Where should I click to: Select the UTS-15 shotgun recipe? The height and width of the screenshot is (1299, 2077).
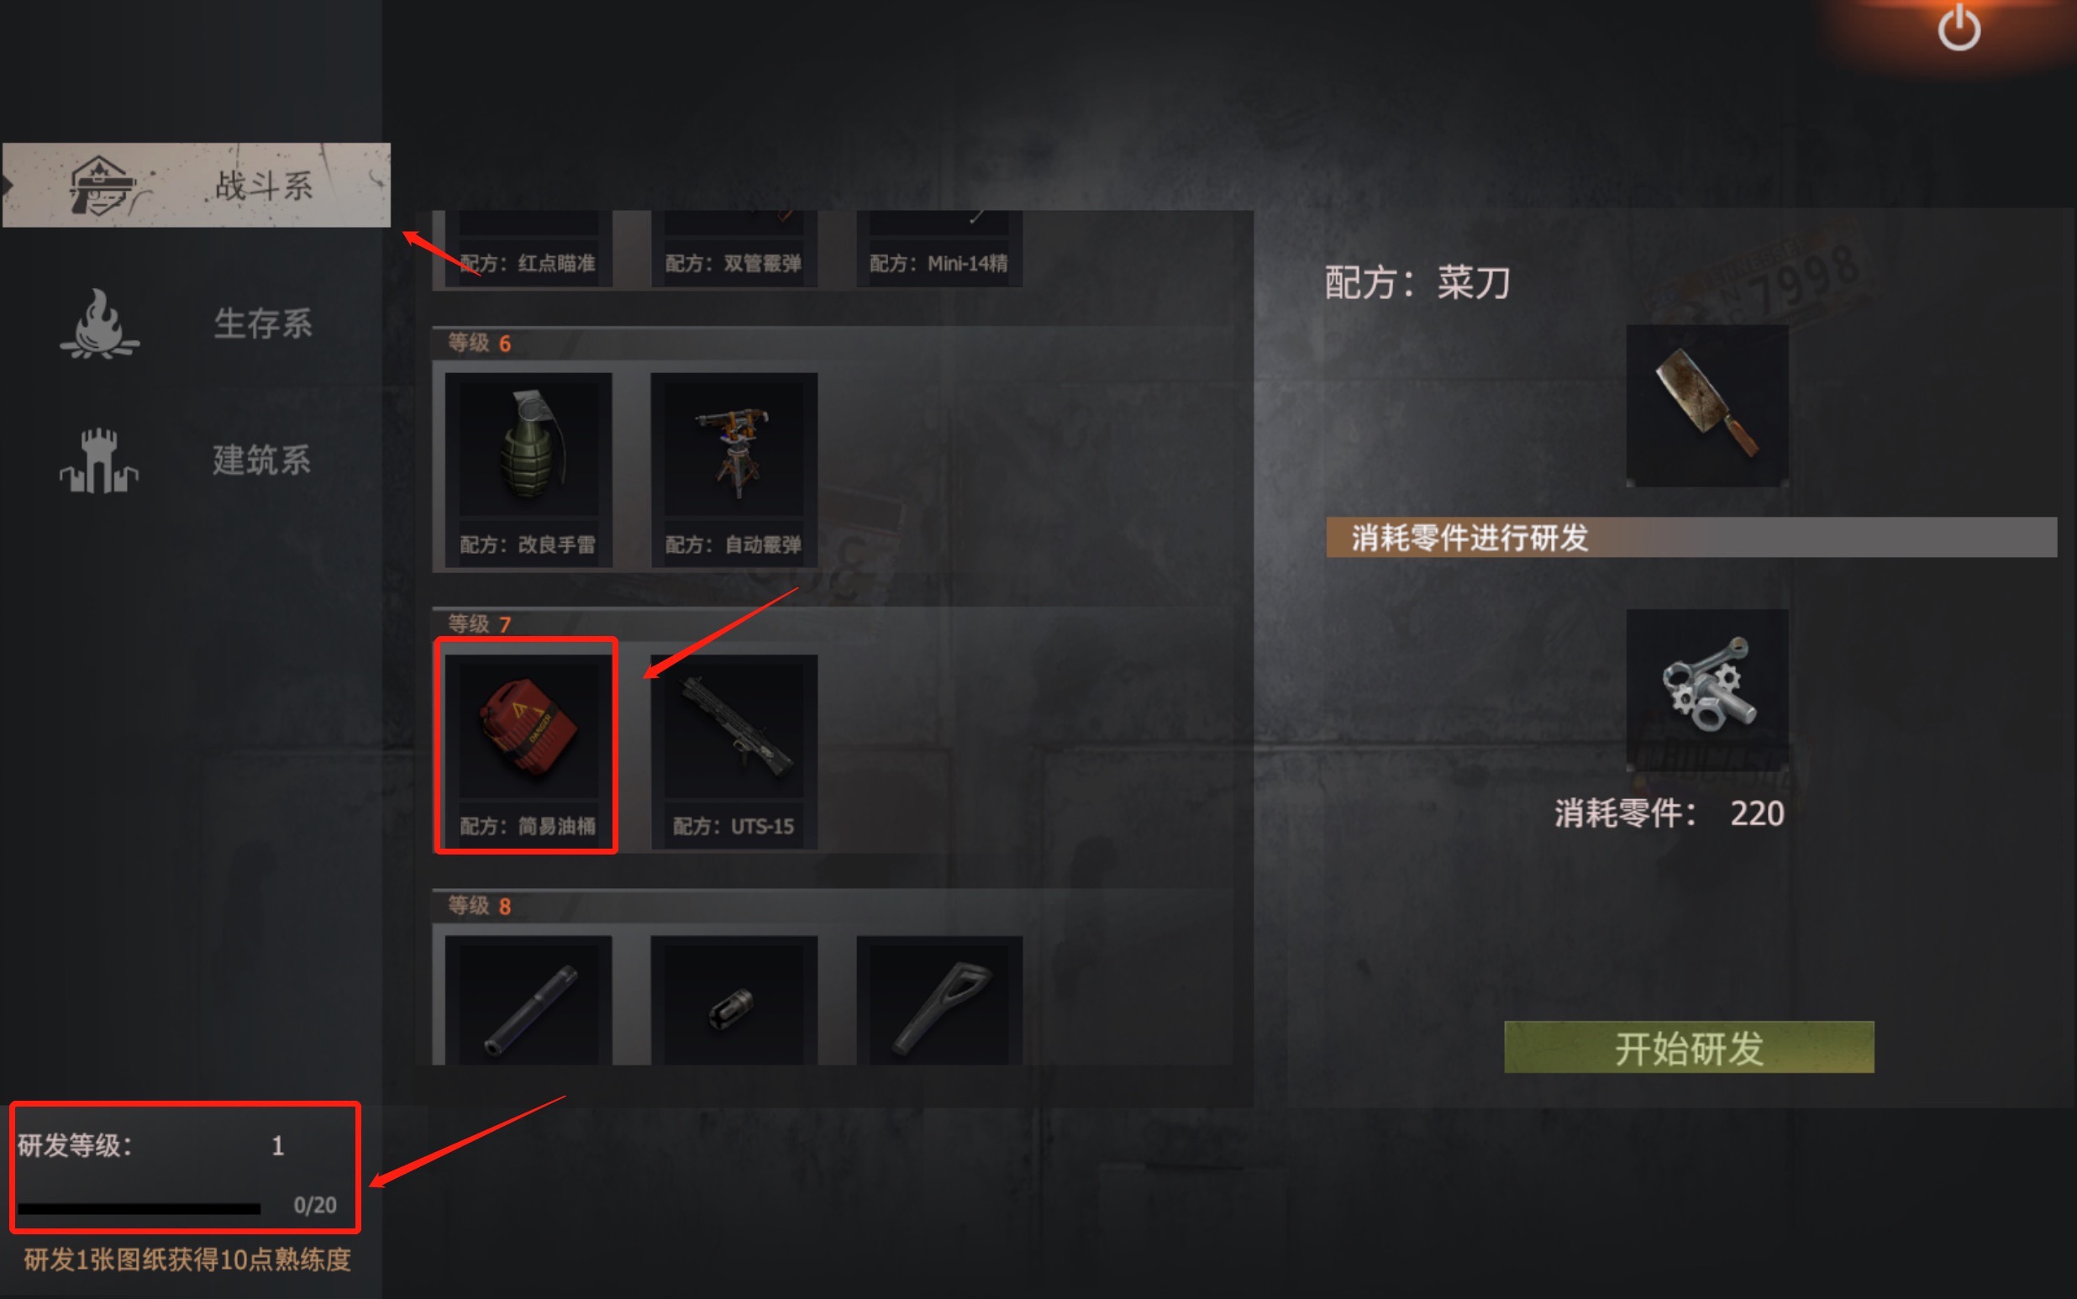[734, 751]
